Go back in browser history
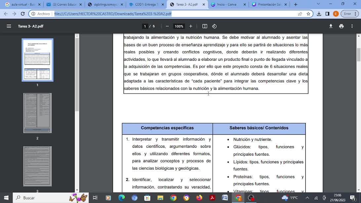361x203 pixels. [6, 14]
